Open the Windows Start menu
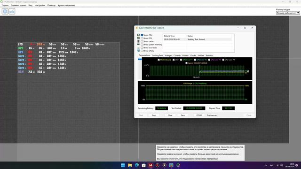Viewport: 301px width, 169px height. pos(123,165)
